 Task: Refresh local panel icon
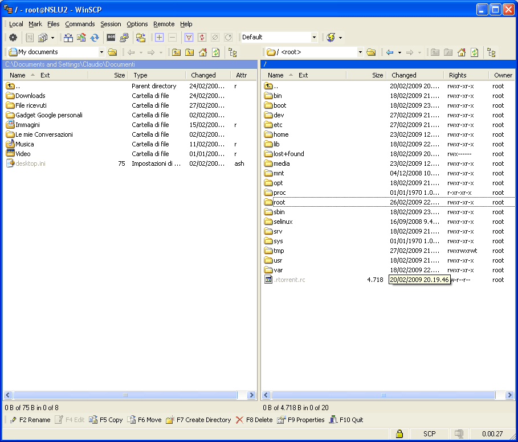point(216,52)
